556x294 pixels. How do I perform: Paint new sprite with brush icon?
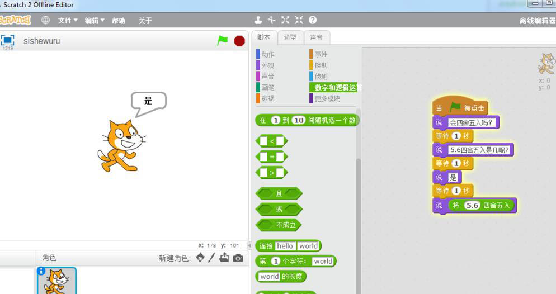point(211,258)
